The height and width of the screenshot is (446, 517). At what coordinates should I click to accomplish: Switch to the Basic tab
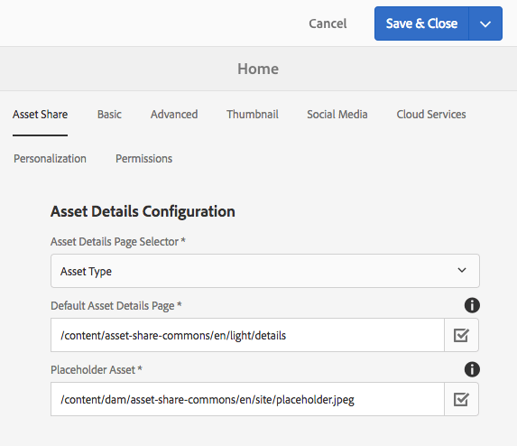[109, 115]
